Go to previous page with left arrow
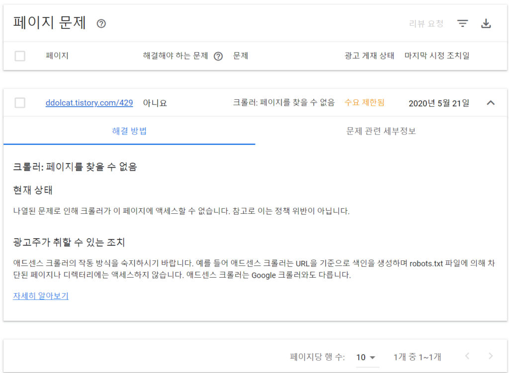This screenshot has height=373, width=509. [467, 356]
